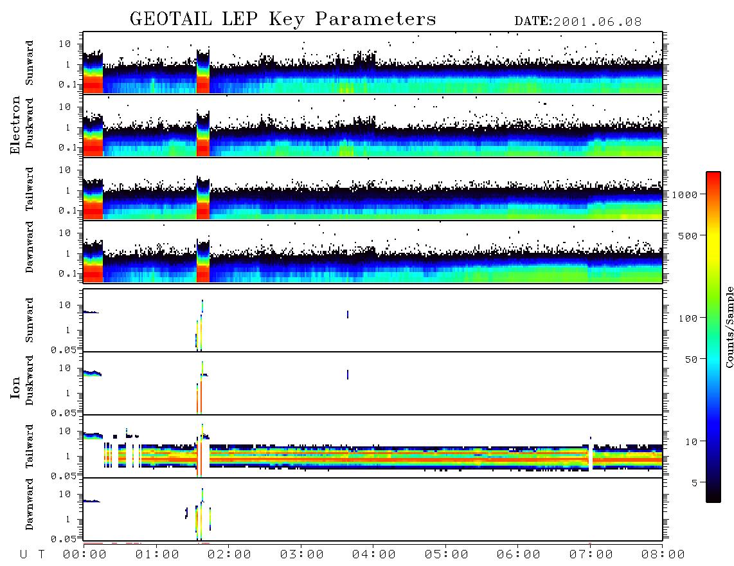Click the Ion Sunward spectrogram panel
Viewport: 734px width, 566px height.
pos(373,320)
